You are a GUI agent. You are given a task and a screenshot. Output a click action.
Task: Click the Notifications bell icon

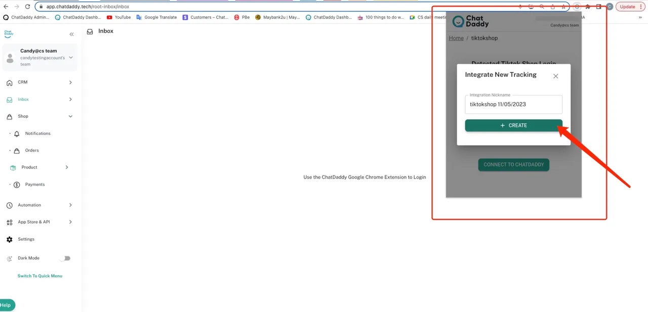click(x=17, y=134)
